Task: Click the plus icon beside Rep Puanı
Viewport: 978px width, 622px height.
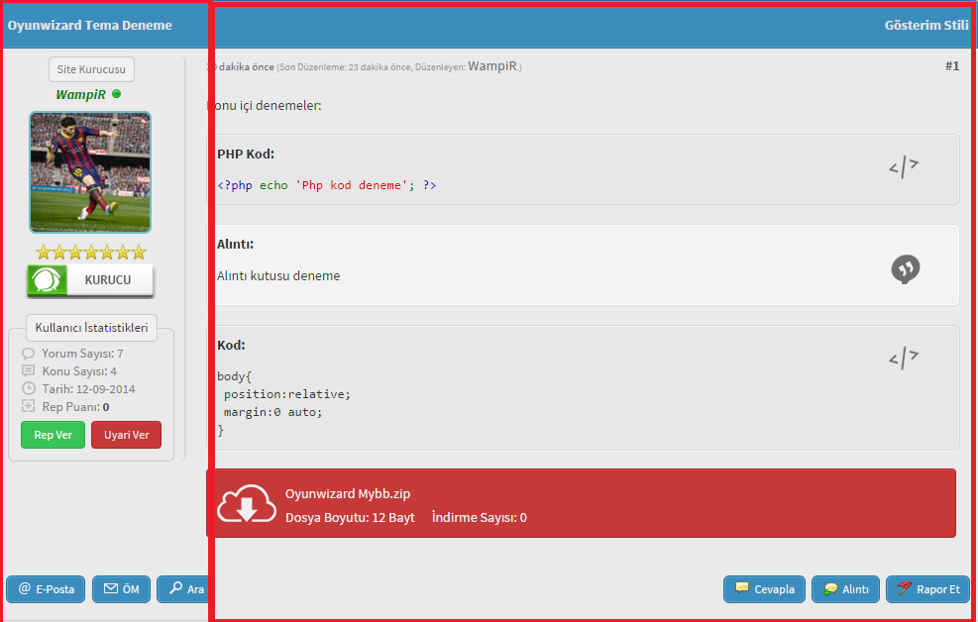Action: click(x=28, y=406)
